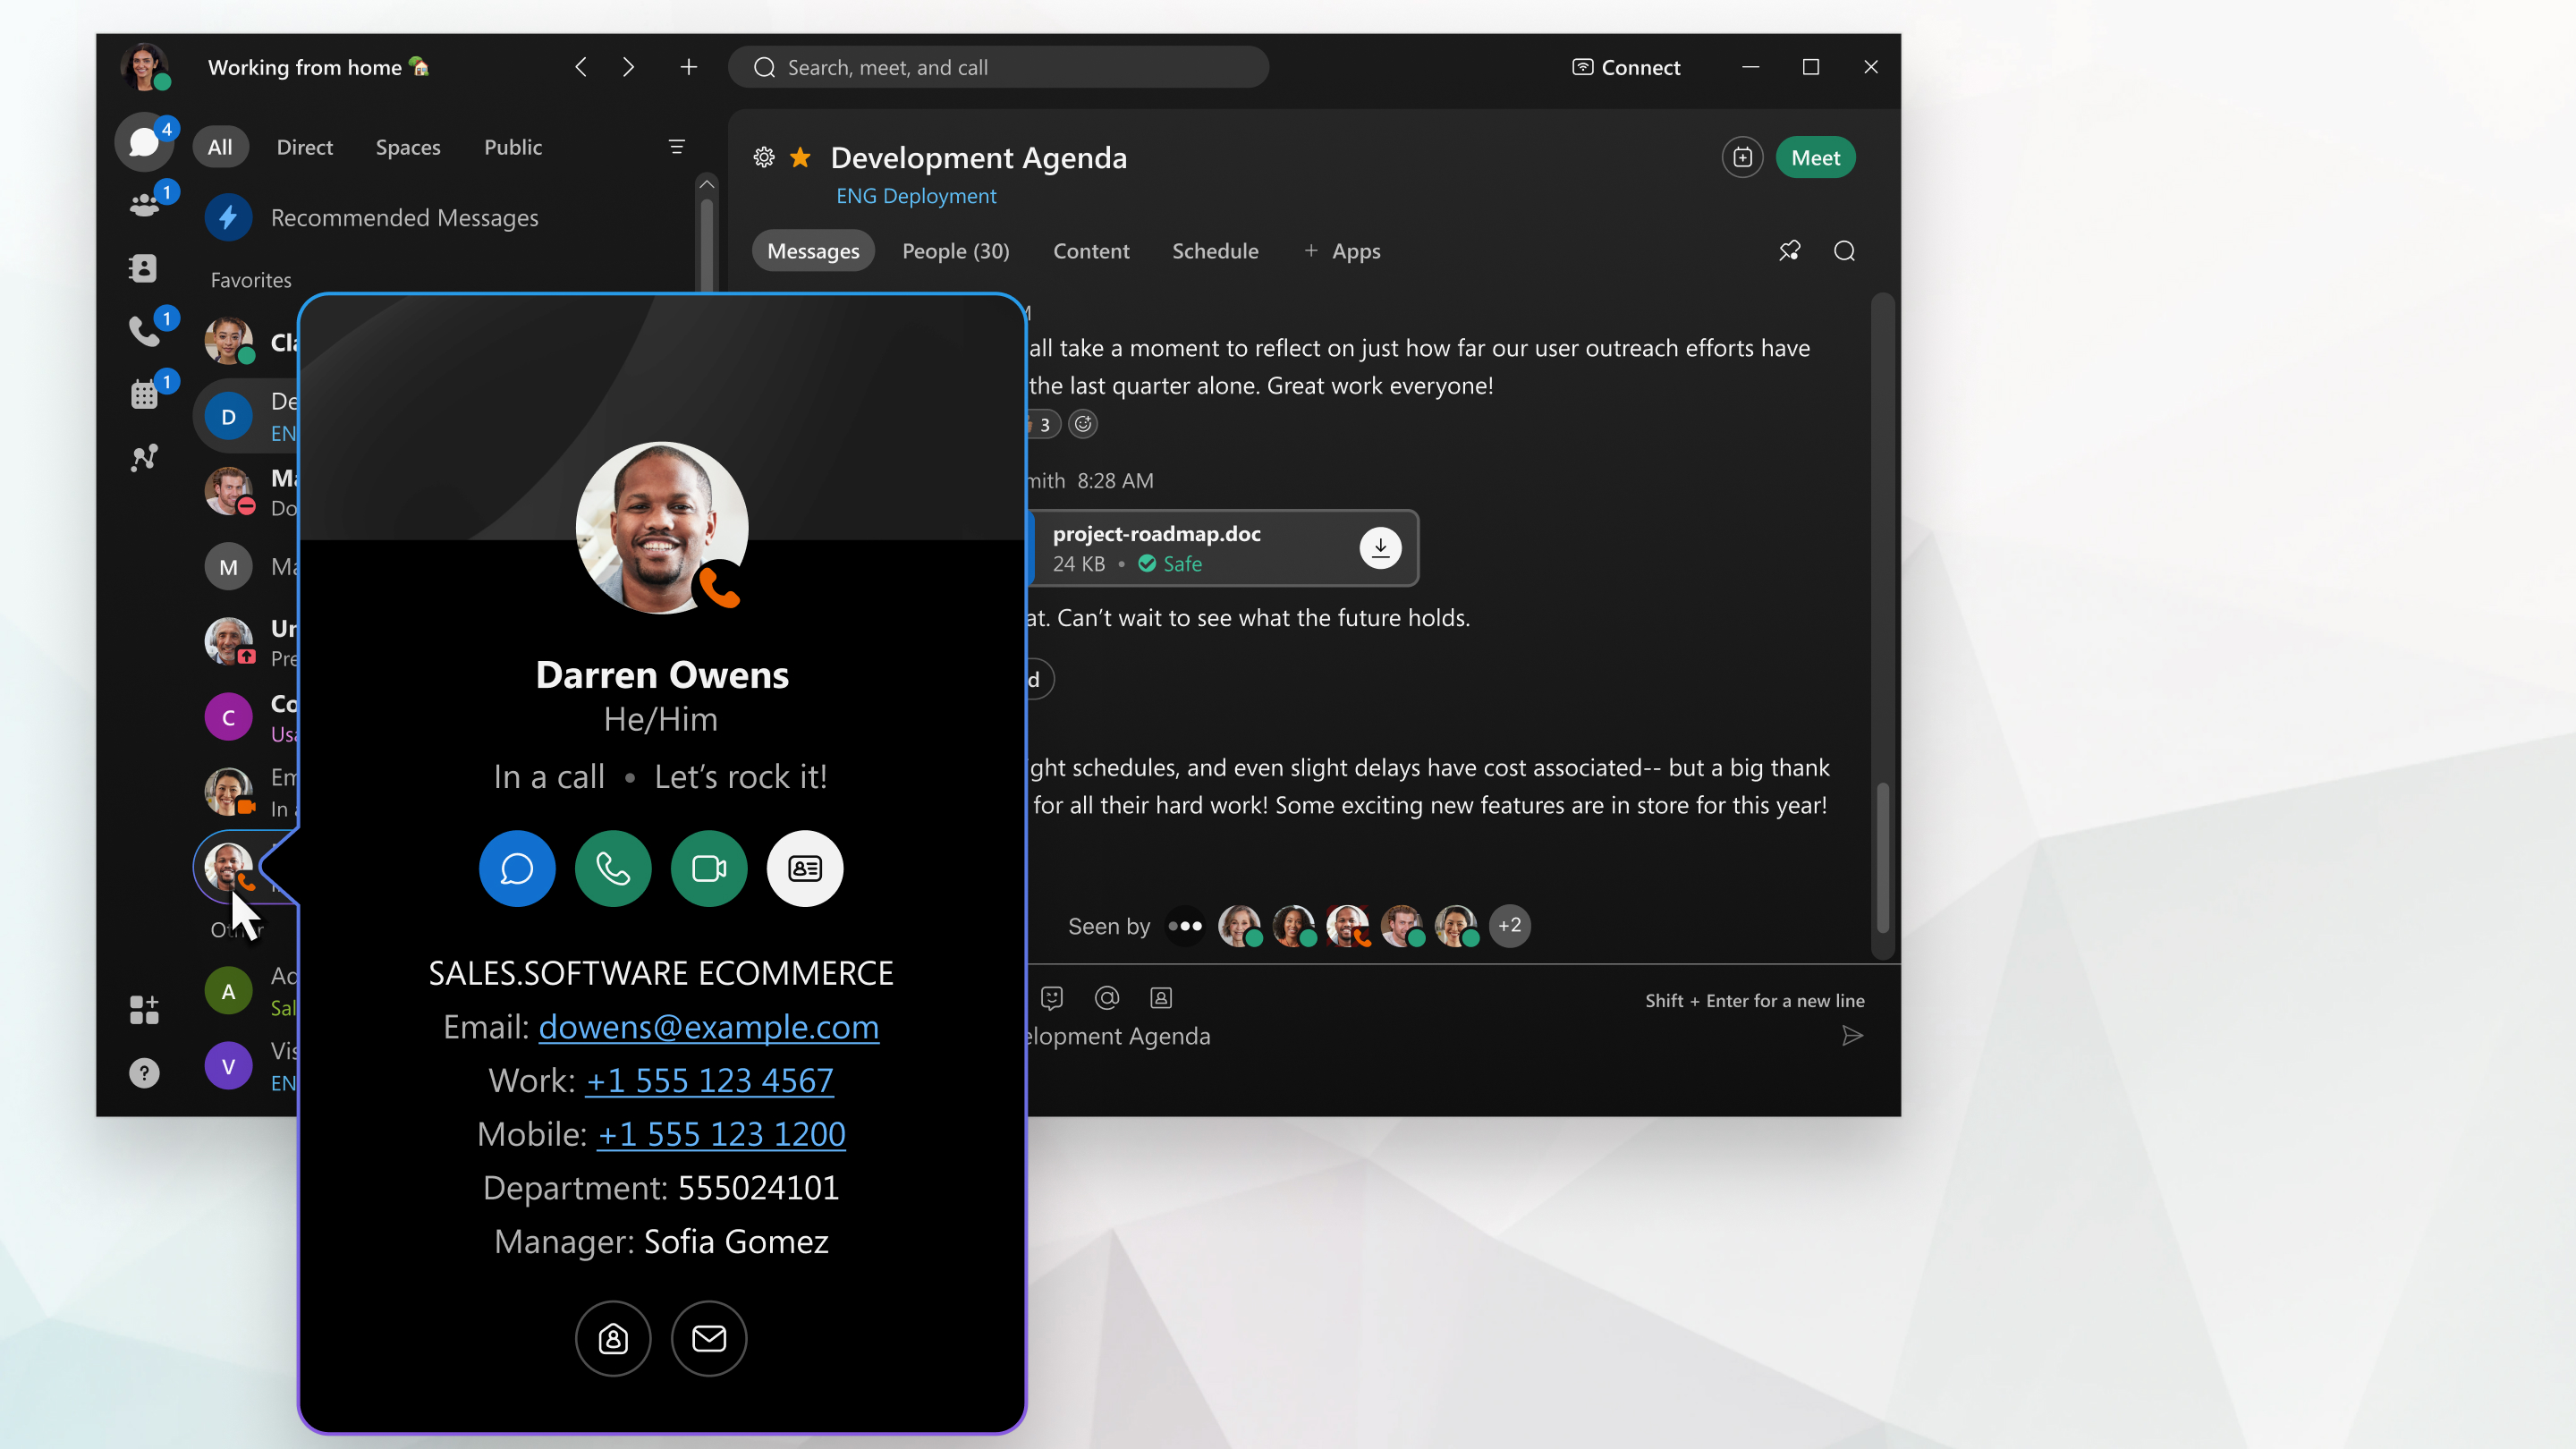Switch to the Schedule tab in Development Agenda
The image size is (2576, 1449).
pyautogui.click(x=1216, y=250)
